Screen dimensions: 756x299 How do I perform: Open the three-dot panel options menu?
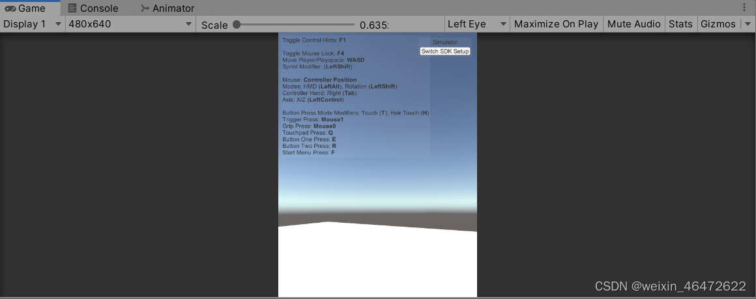(745, 8)
